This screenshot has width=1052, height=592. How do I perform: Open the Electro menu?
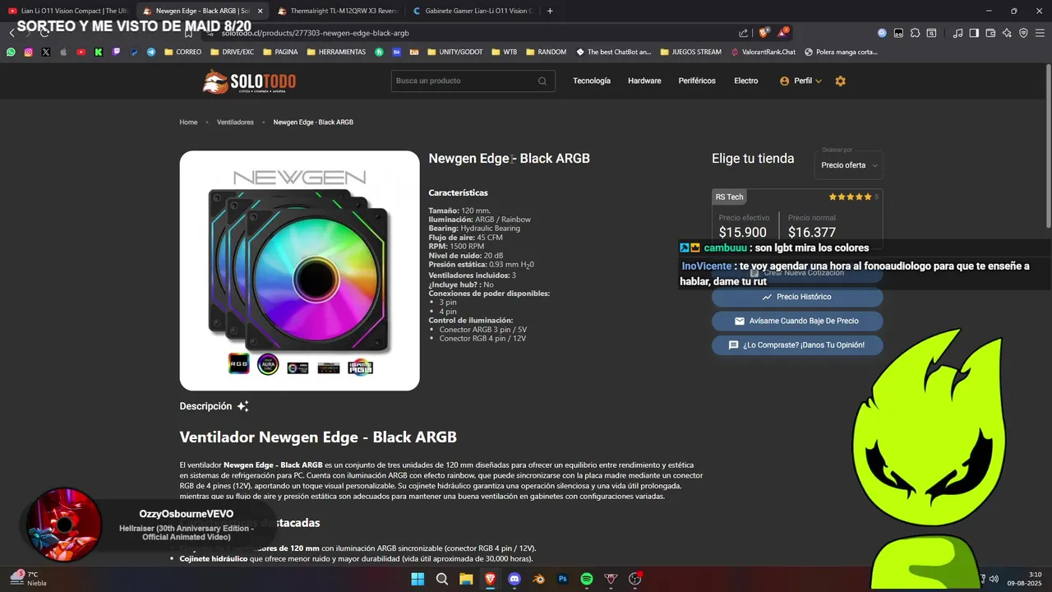tap(746, 81)
